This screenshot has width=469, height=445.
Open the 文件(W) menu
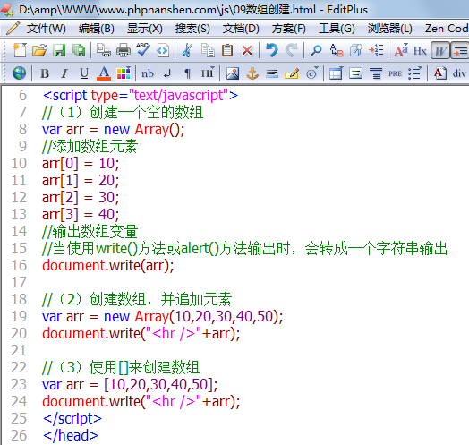pyautogui.click(x=47, y=29)
